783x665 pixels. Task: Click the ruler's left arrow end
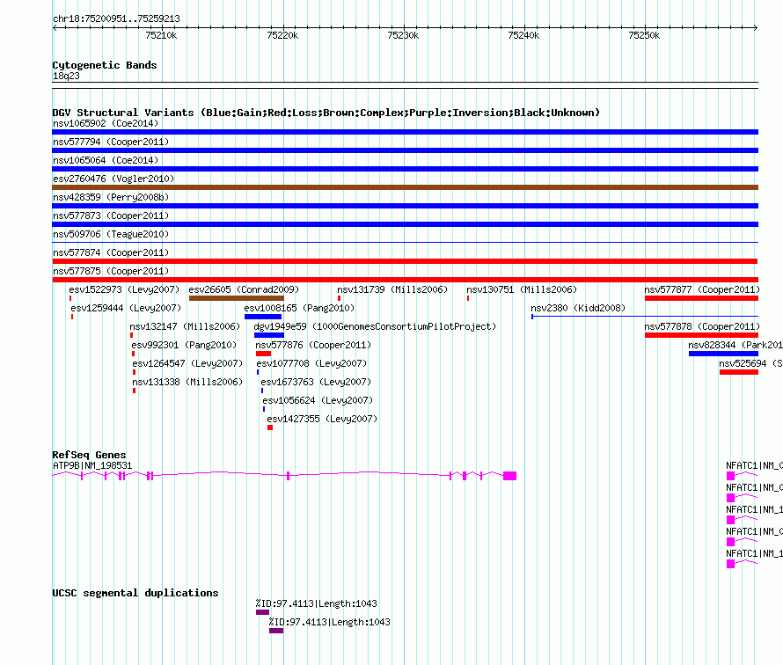[x=55, y=27]
